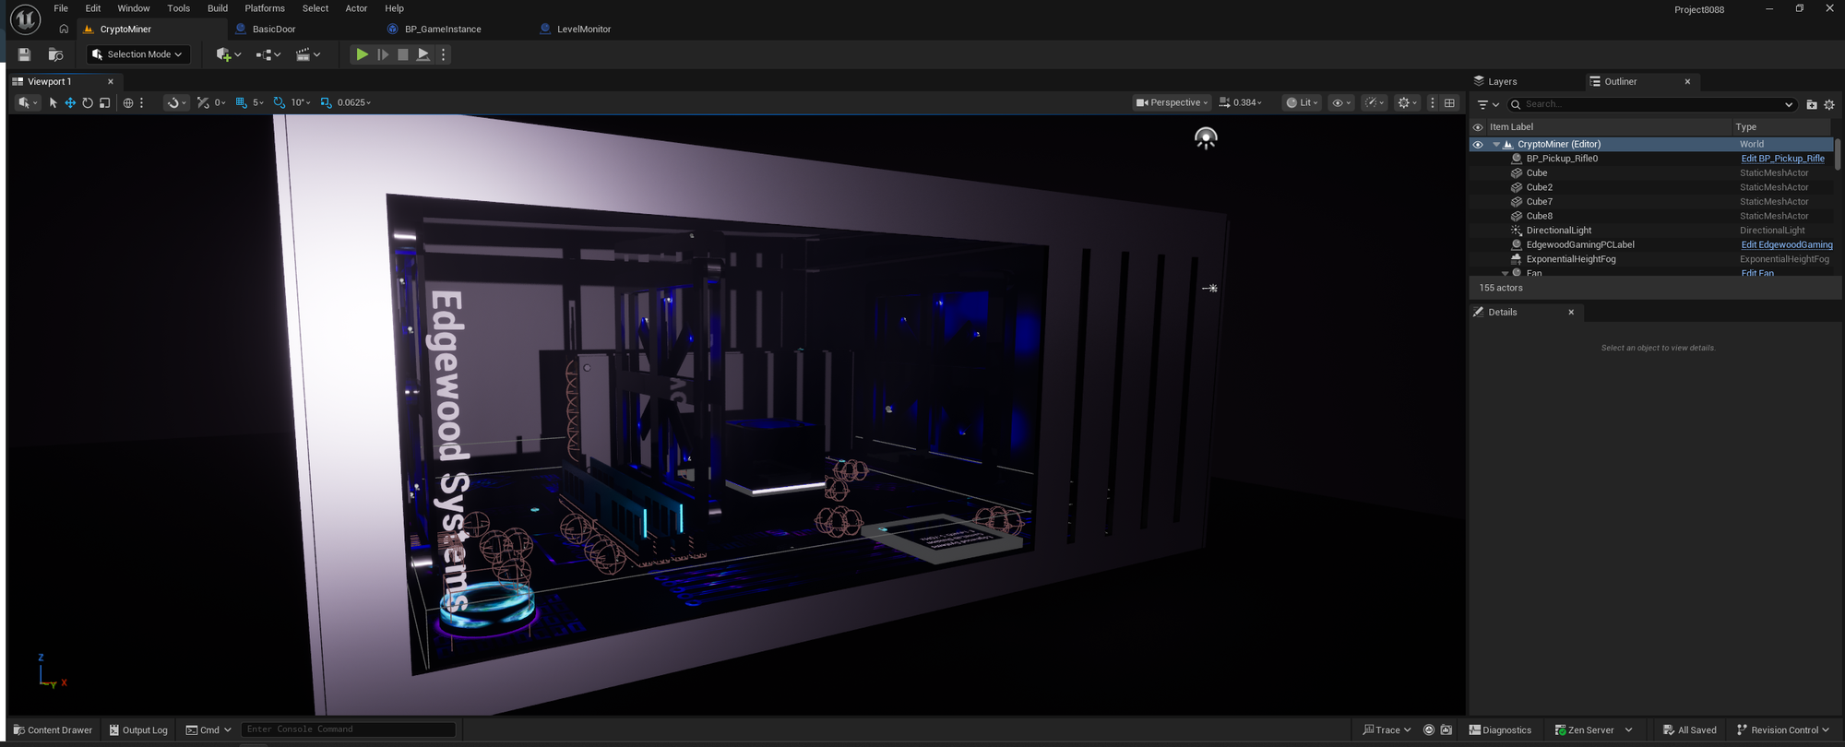Open the File menu

(61, 8)
